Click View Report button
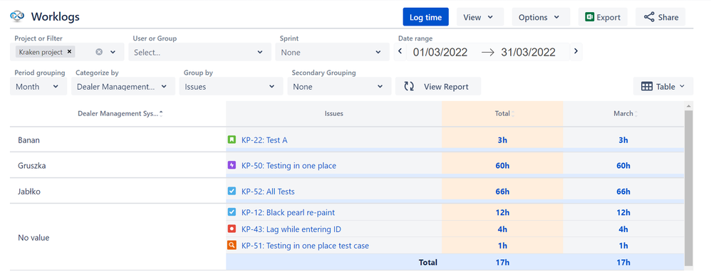The width and height of the screenshot is (711, 277). coord(438,87)
